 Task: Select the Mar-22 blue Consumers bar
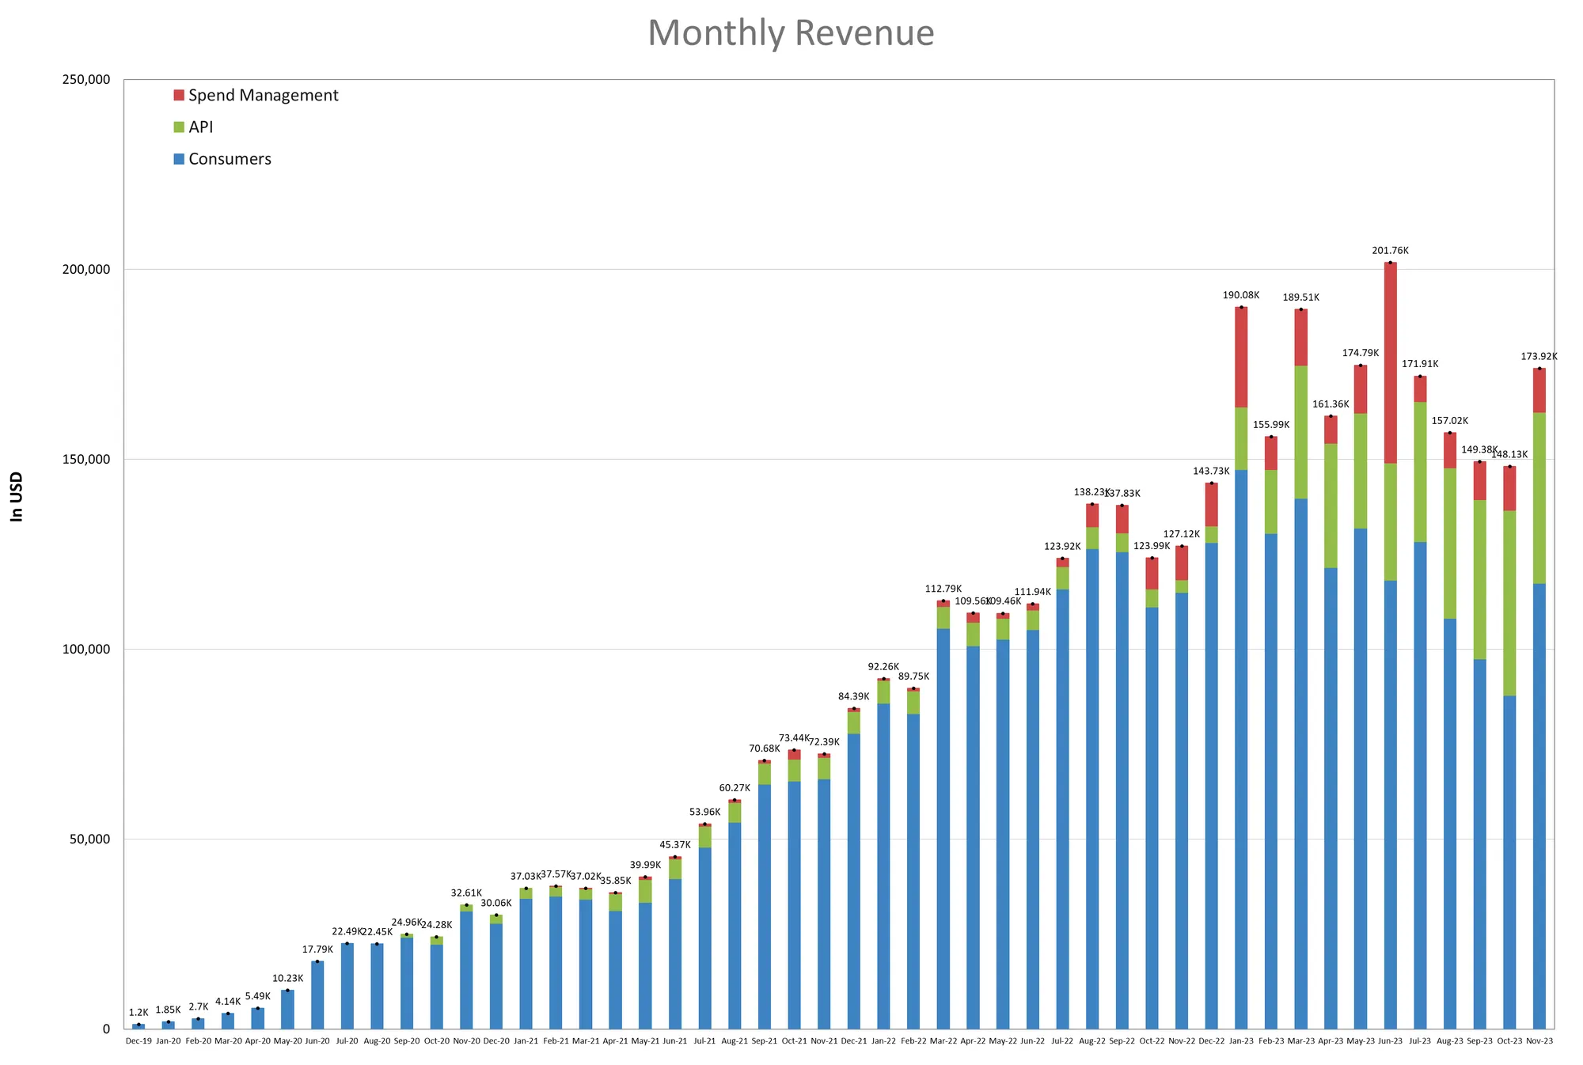click(943, 828)
